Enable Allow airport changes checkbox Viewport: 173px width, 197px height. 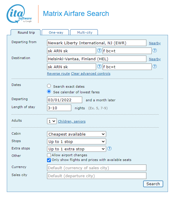(49, 155)
